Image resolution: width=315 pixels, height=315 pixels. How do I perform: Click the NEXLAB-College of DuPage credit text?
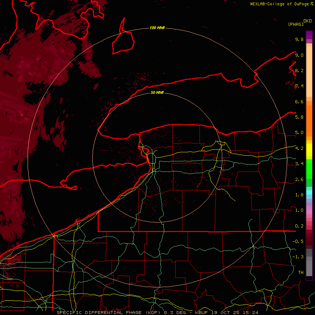[280, 4]
